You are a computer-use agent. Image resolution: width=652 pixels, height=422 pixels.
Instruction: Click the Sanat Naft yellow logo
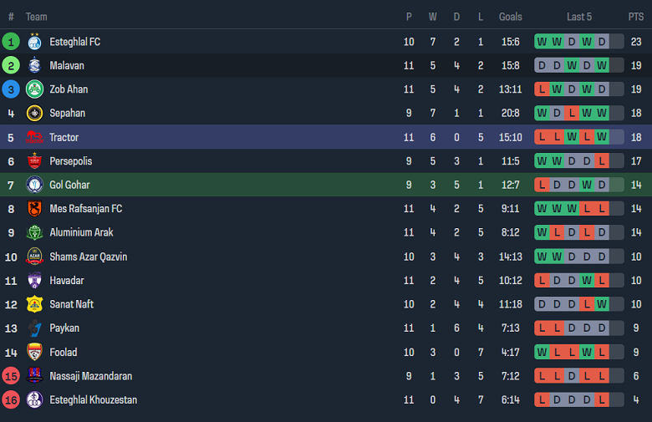tap(34, 304)
